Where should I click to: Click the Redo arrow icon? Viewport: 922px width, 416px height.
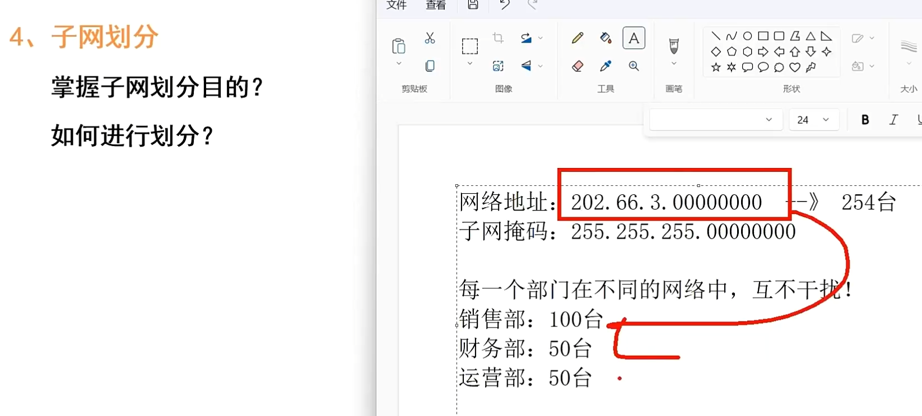click(533, 4)
